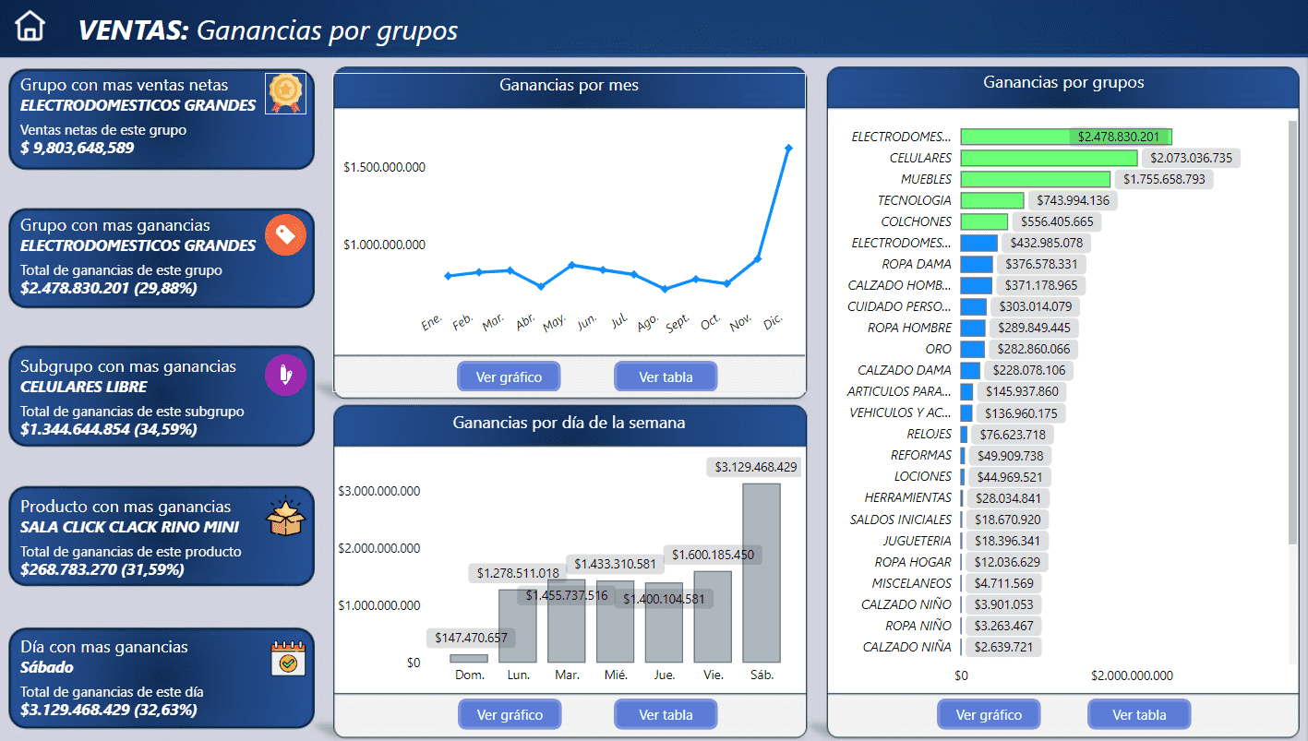The image size is (1308, 741).
Task: Select the green TECNOLOGIA bar
Action: (992, 200)
